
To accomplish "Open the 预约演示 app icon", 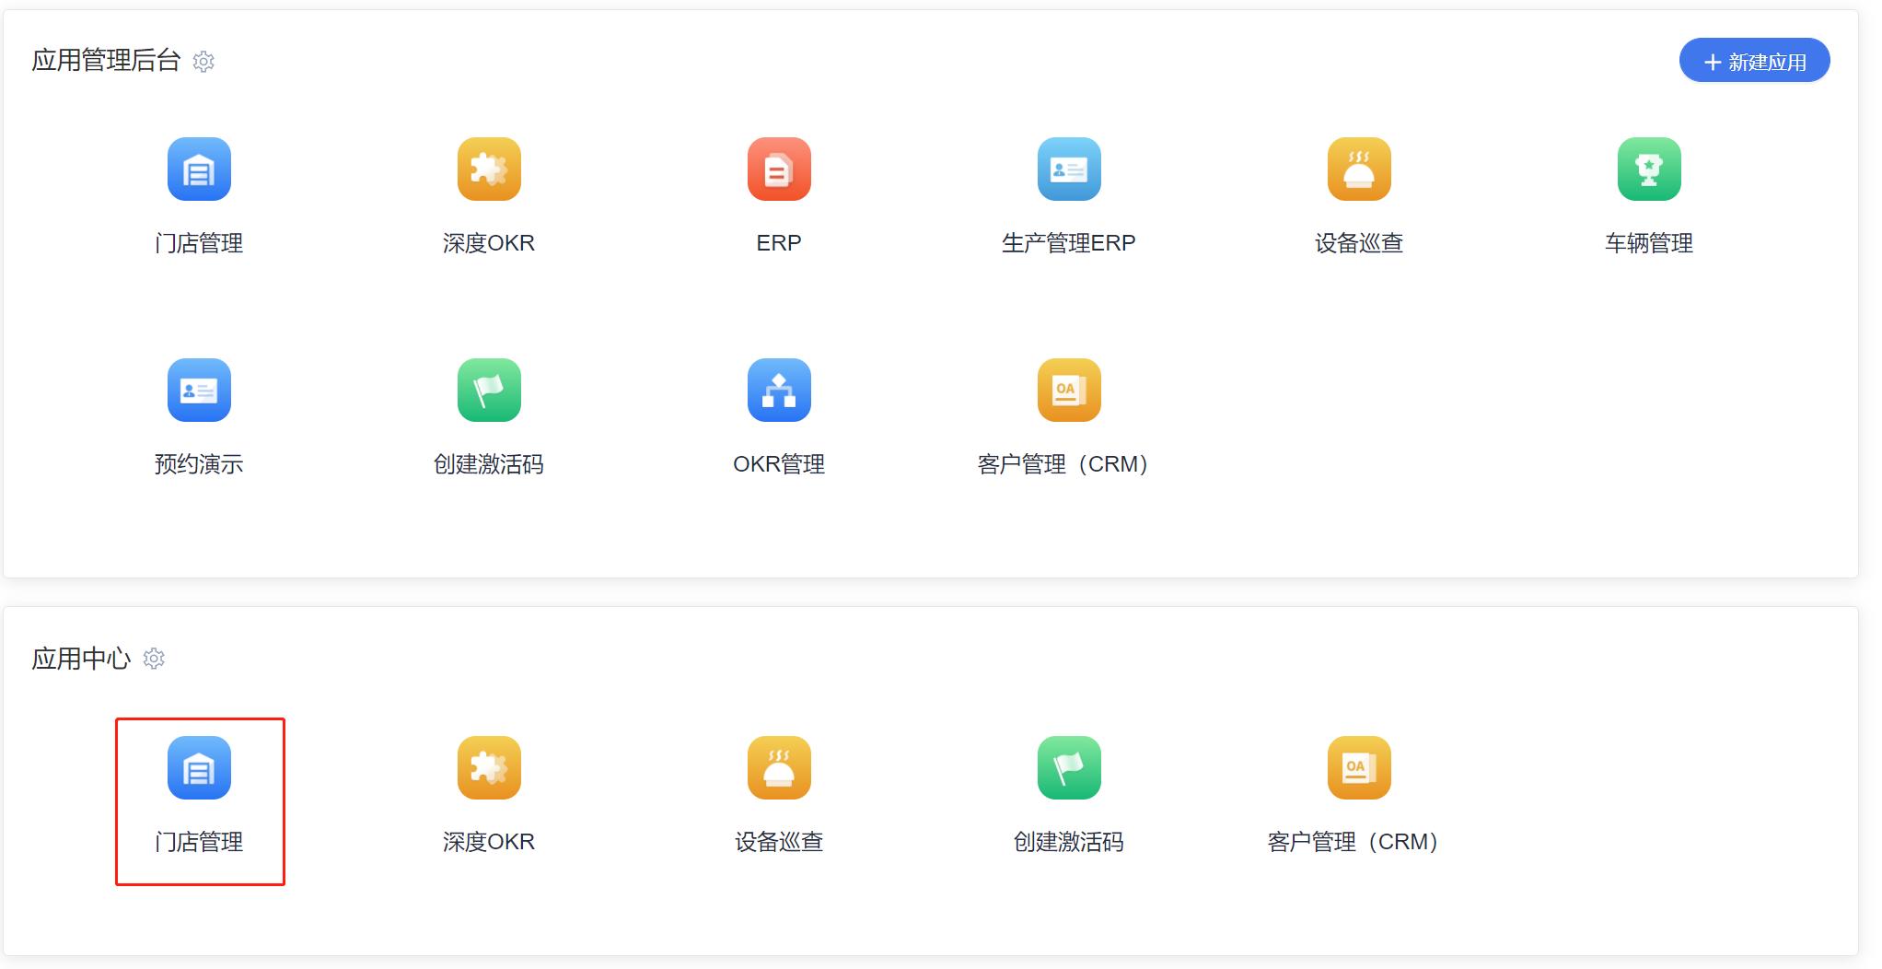I will (199, 390).
